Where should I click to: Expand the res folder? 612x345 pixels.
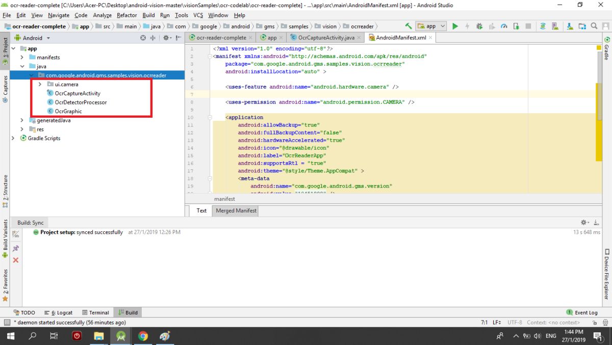click(22, 129)
